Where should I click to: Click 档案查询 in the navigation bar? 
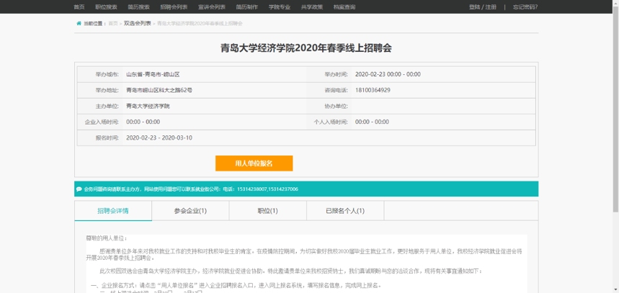344,7
